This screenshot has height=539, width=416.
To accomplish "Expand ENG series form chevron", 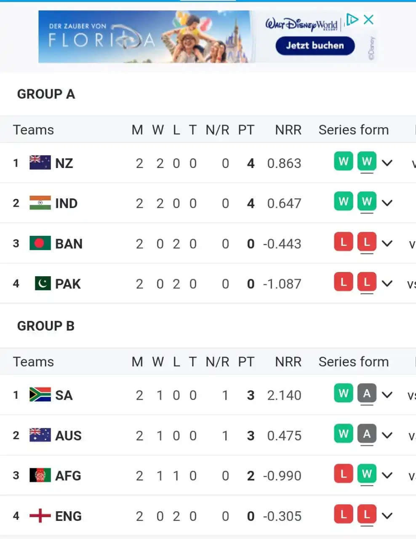I will [x=387, y=515].
